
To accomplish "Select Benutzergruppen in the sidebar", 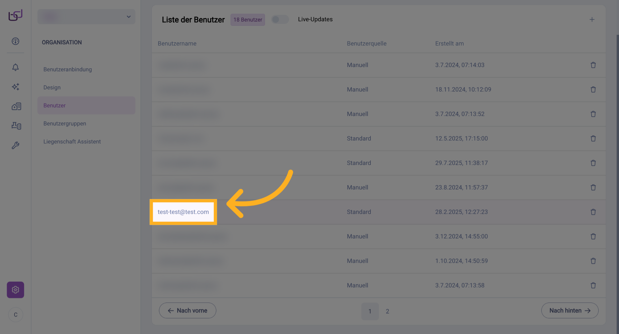I will (65, 124).
